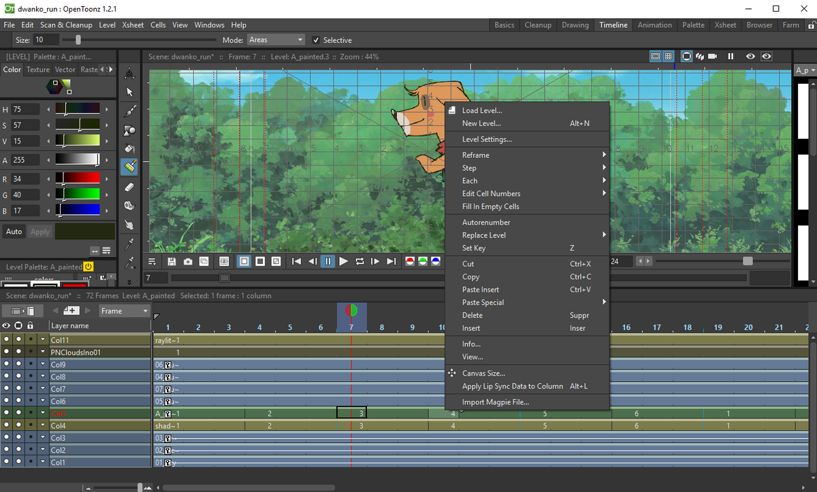This screenshot has height=492, width=817.
Task: Open the Replace Level submenu
Action: point(526,235)
